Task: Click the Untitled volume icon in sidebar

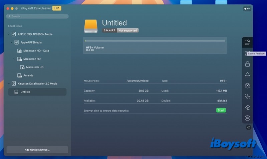Action: pos(16,92)
